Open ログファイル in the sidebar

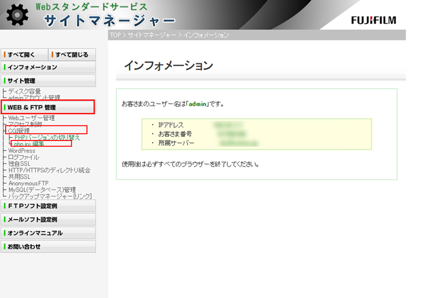(x=24, y=157)
